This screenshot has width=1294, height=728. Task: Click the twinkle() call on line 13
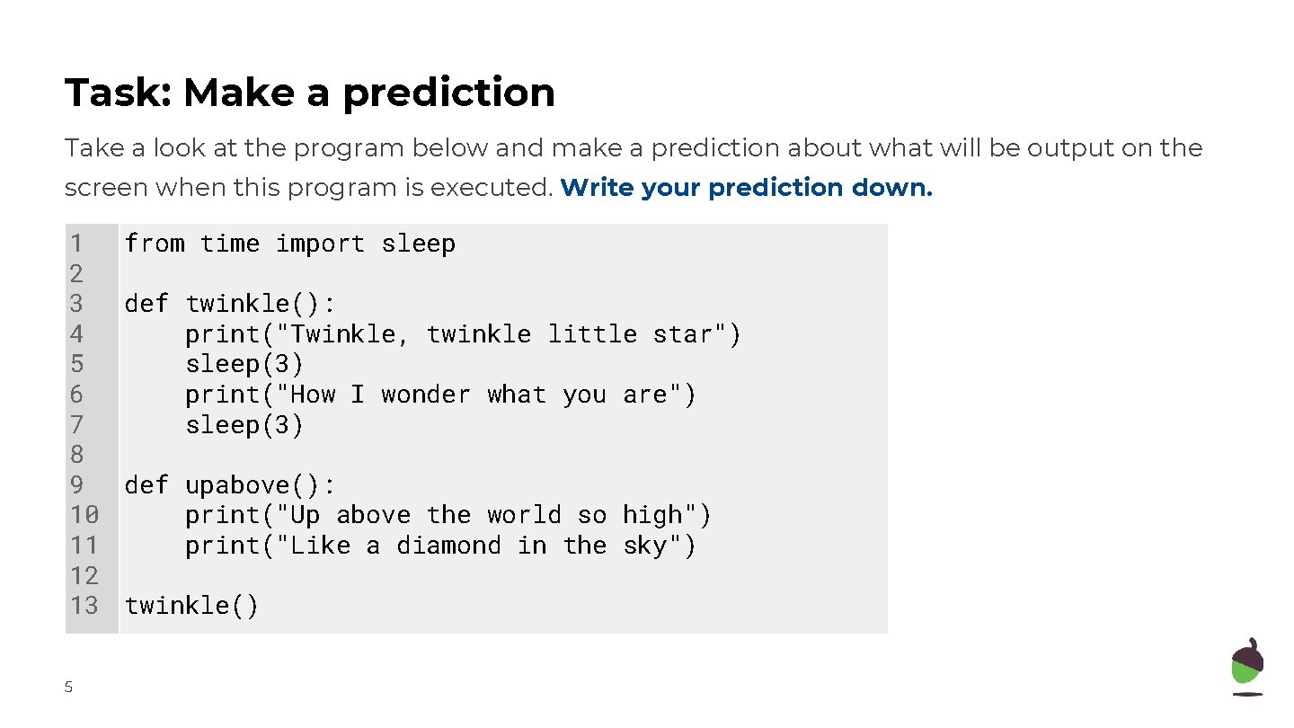click(x=191, y=606)
